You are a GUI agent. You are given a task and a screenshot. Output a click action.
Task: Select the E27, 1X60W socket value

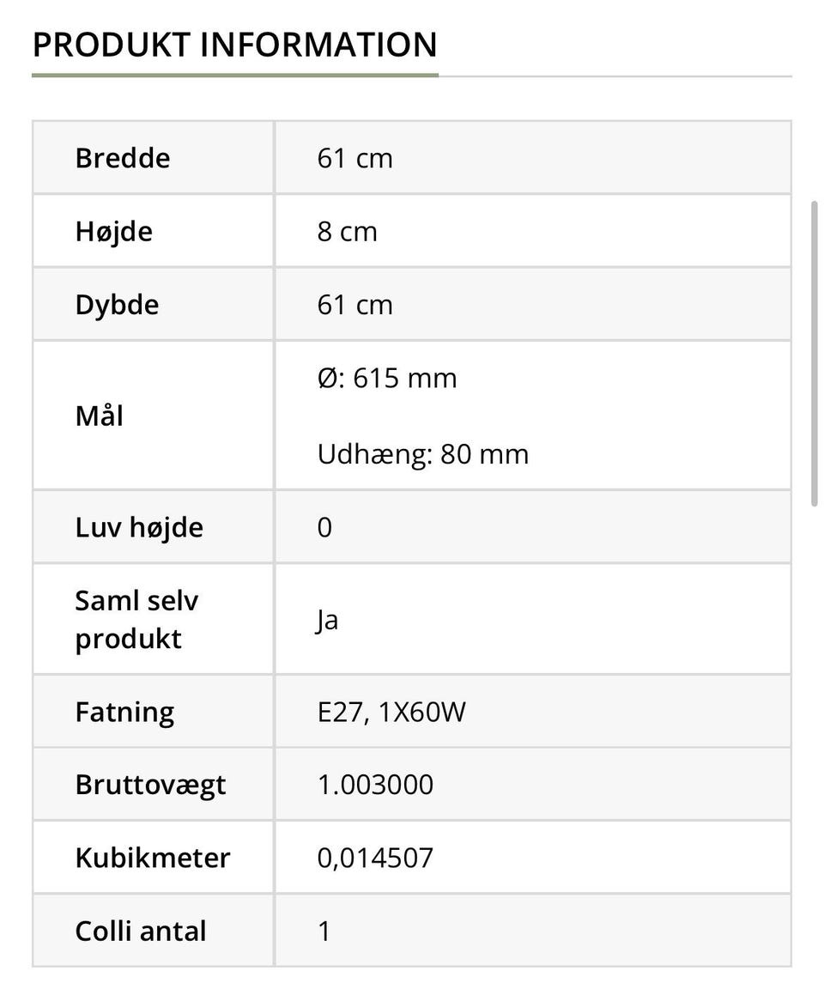pyautogui.click(x=391, y=712)
